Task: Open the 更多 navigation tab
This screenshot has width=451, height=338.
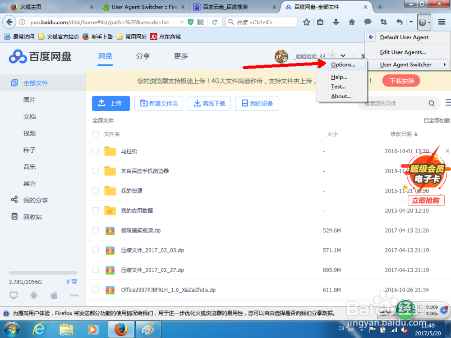Action: 181,56
